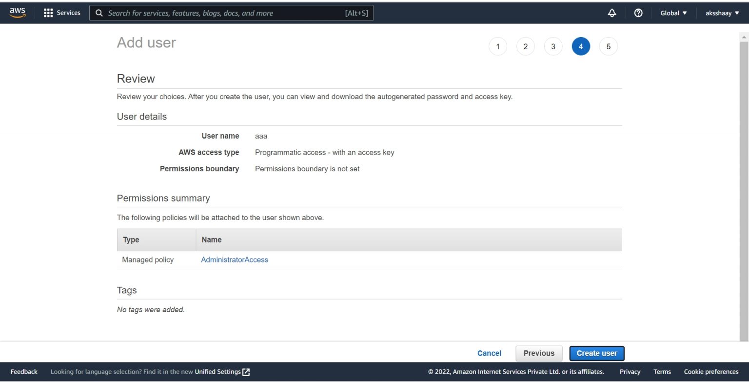749x382 pixels.
Task: Jump to step 3 of Add user wizard
Action: (553, 46)
